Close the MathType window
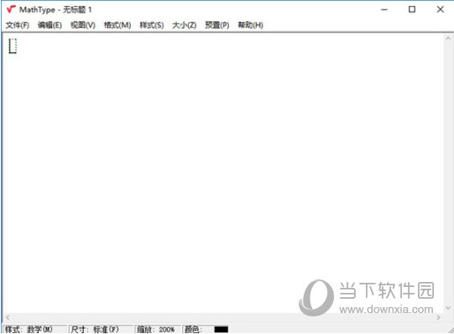Image resolution: width=454 pixels, height=334 pixels. click(440, 9)
